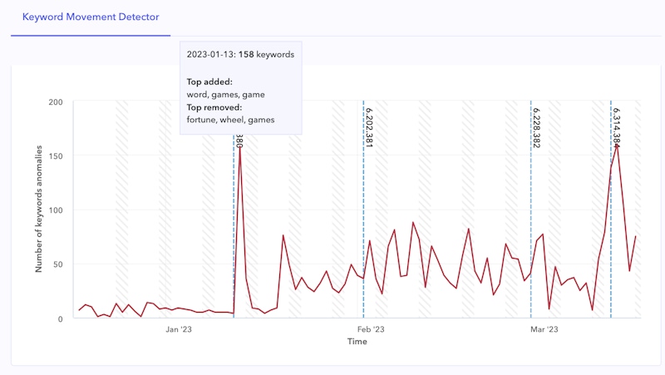Open the Keyword Movement Detector tab
The image size is (665, 375).
coord(91,17)
